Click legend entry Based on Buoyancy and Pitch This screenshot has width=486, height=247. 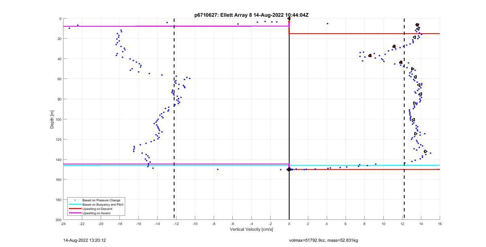click(x=103, y=205)
